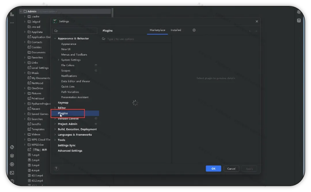The width and height of the screenshot is (311, 192).
Task: Open the Run tool window icon
Action: point(12,164)
